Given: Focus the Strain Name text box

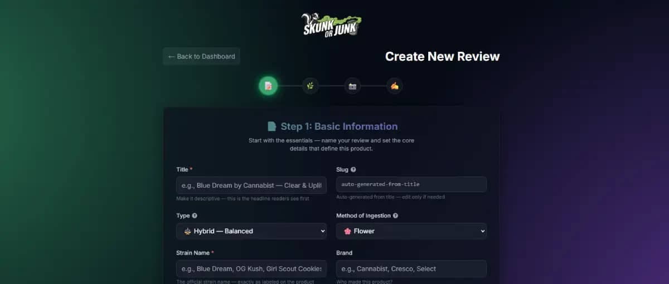Looking at the screenshot, I should tap(251, 268).
